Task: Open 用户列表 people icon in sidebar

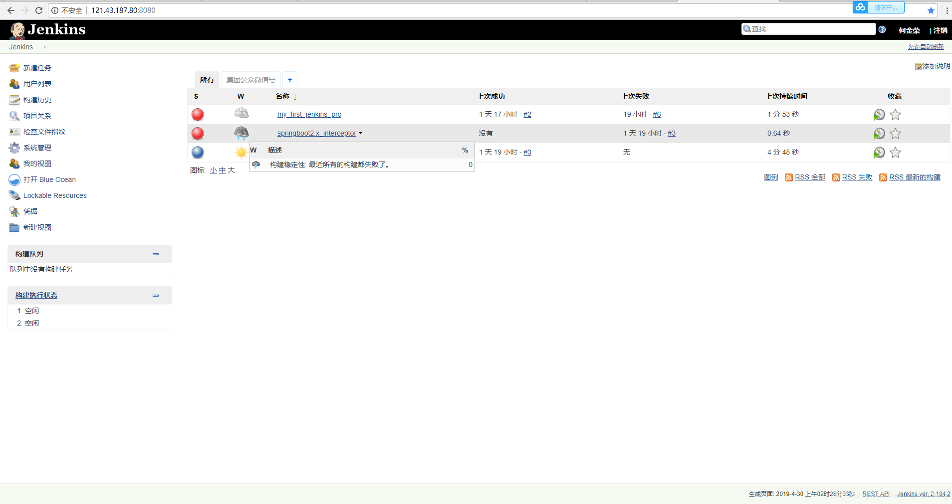Action: pyautogui.click(x=14, y=84)
